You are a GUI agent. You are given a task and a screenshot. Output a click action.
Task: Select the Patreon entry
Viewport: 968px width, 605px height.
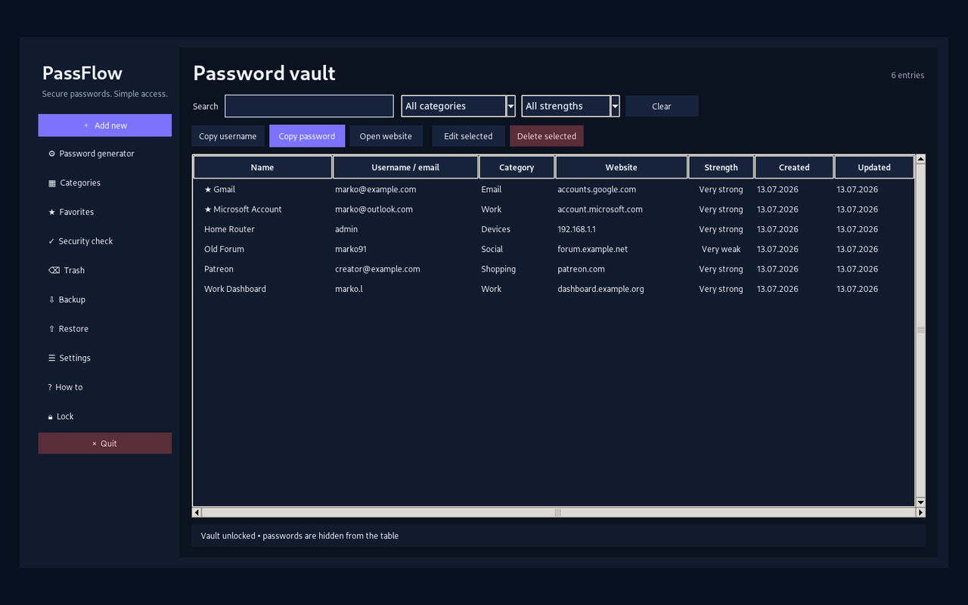[x=554, y=269]
